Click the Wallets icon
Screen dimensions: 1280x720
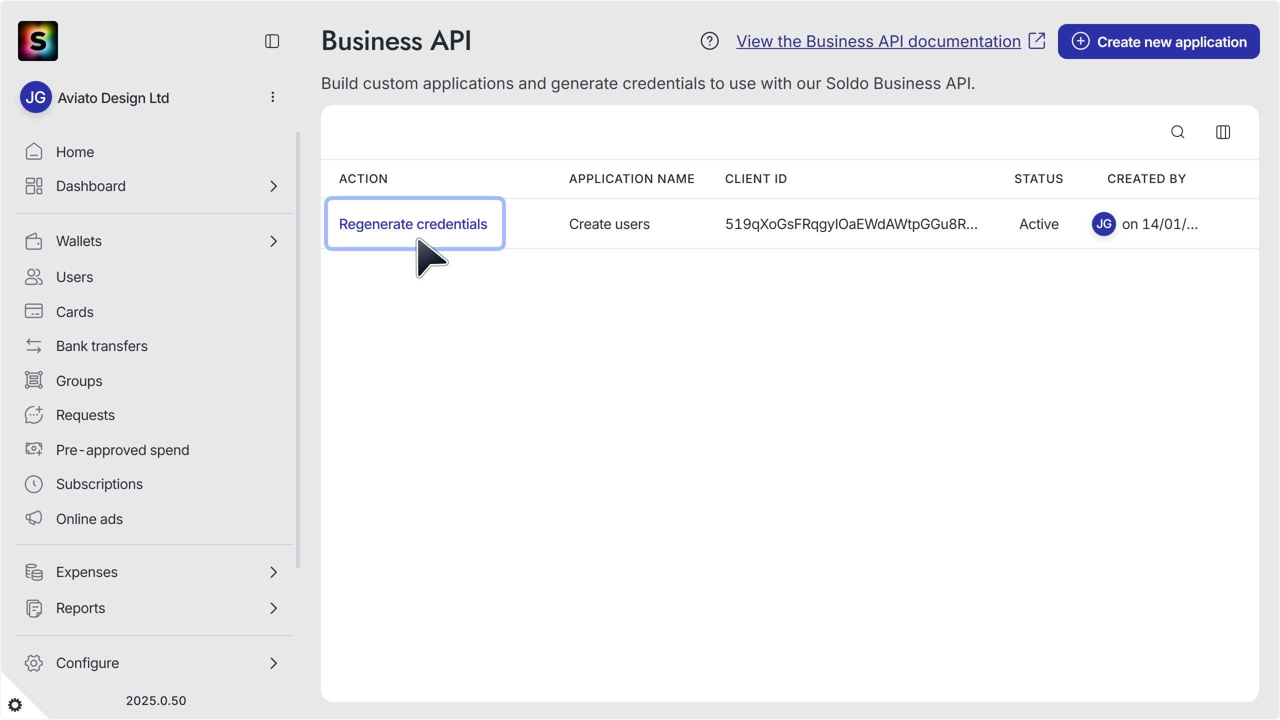[x=33, y=241]
